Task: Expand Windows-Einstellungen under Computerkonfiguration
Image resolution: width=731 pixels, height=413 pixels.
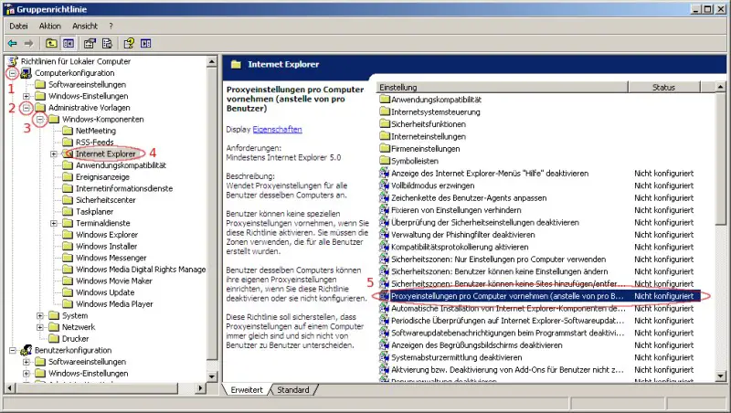Action: [x=26, y=96]
